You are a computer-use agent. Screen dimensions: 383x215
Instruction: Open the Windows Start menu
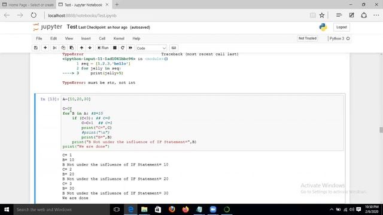tap(7, 210)
